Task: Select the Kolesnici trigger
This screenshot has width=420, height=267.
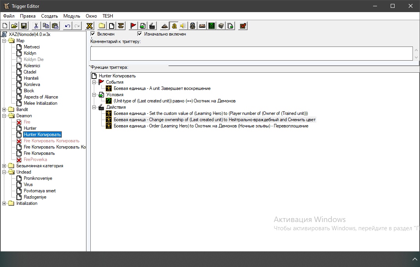Action: (x=32, y=66)
